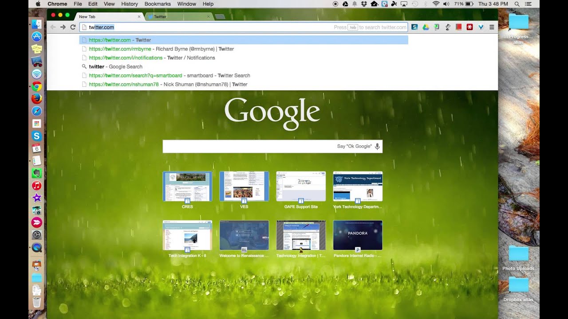Open the Window menu

pos(187,4)
